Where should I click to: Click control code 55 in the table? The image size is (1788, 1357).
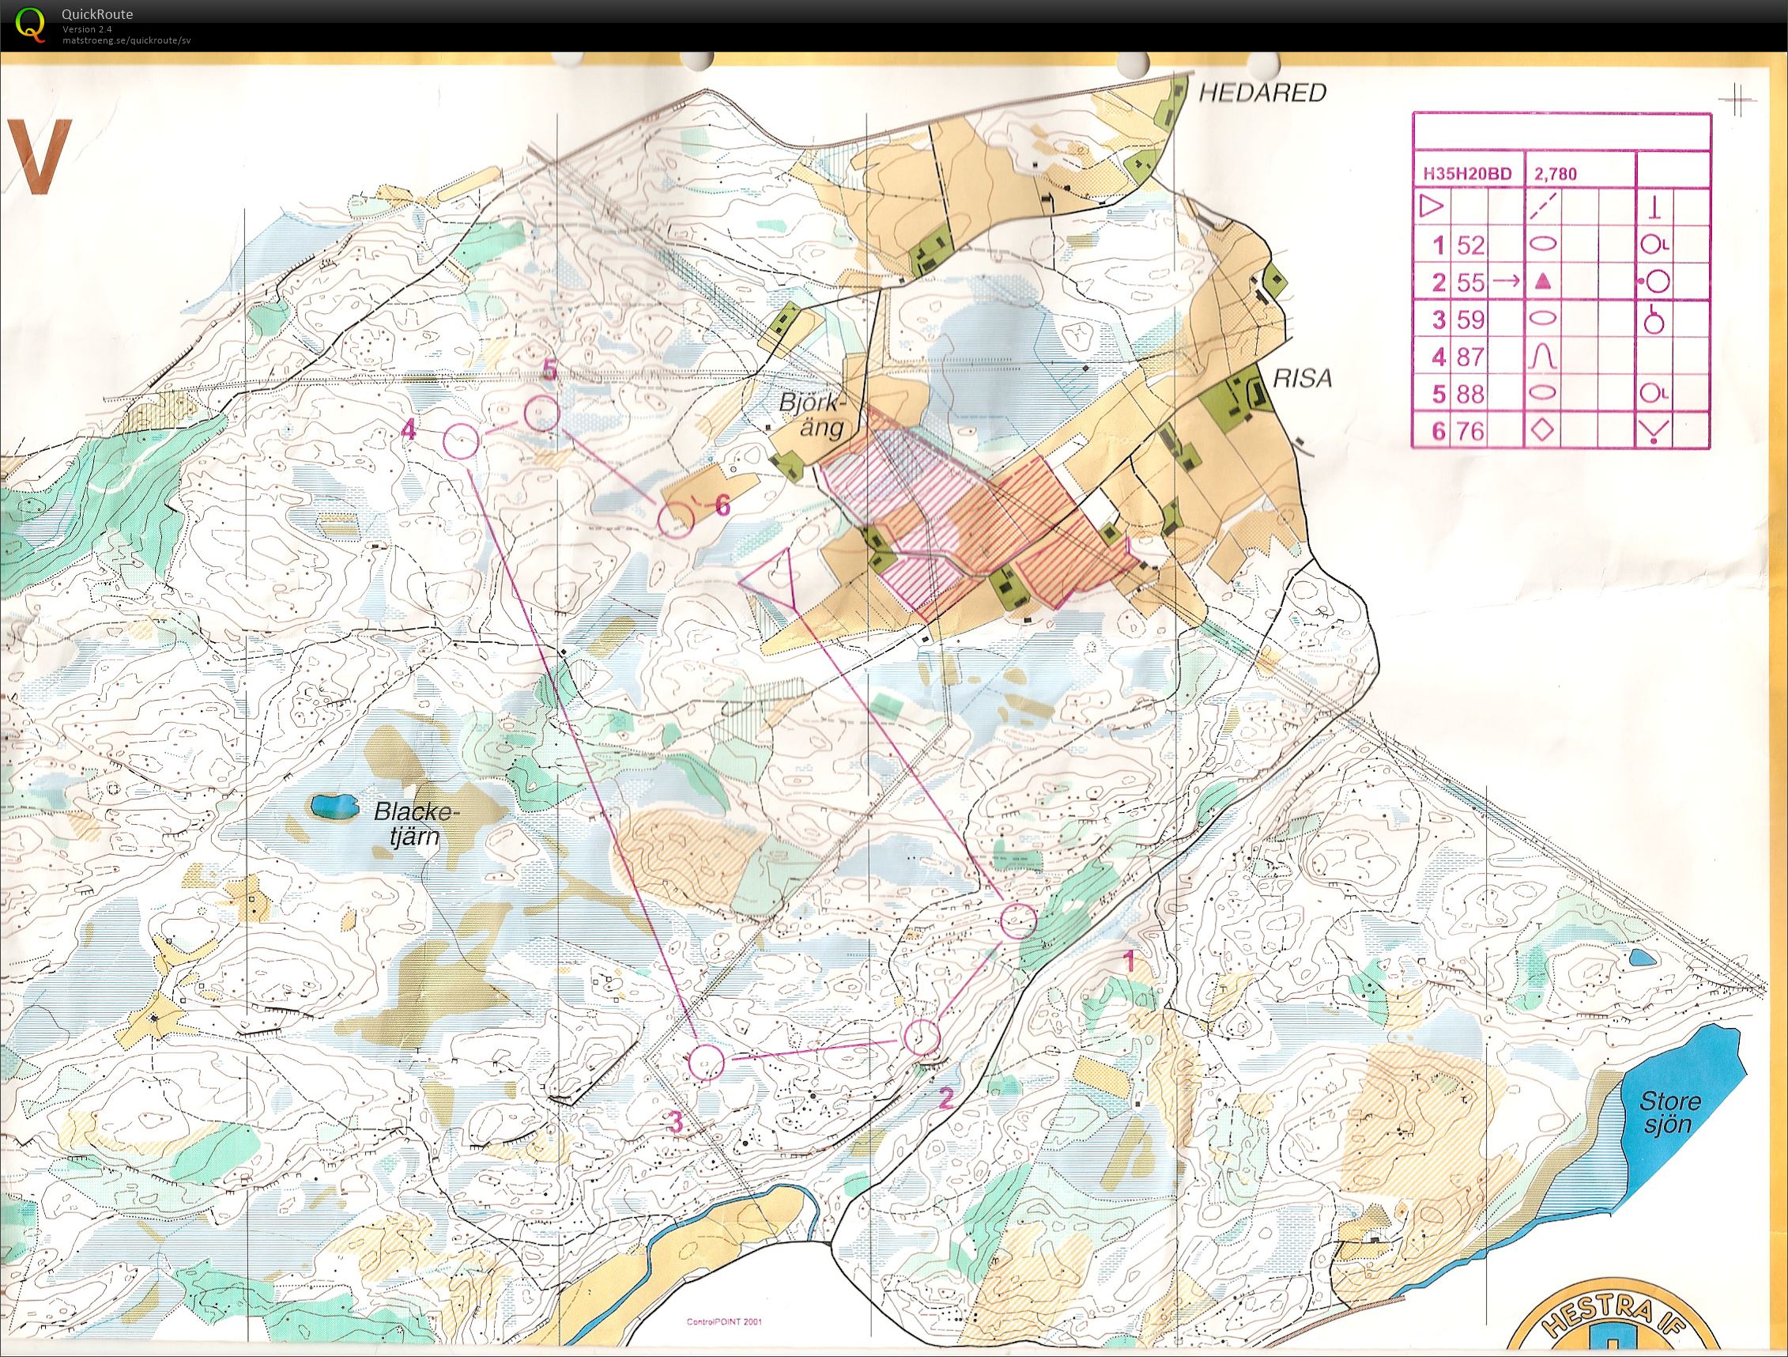(1472, 282)
